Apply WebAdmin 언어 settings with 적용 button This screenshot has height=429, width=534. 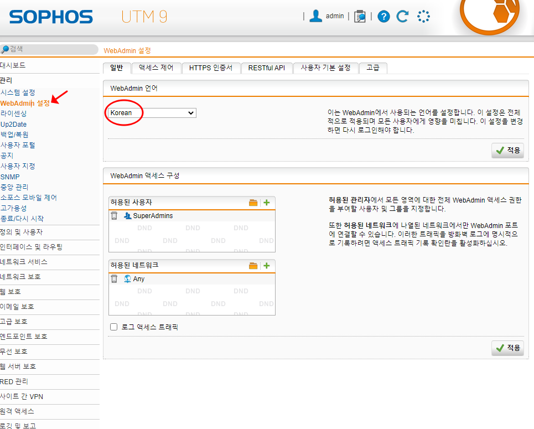click(508, 150)
